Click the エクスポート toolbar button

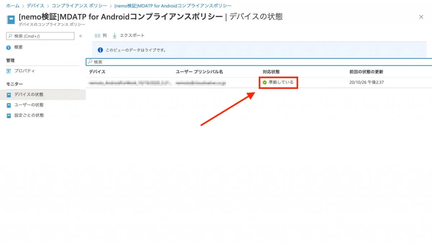pos(129,36)
